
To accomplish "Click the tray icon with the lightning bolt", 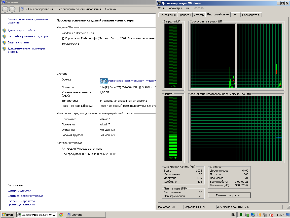I will (259, 215).
